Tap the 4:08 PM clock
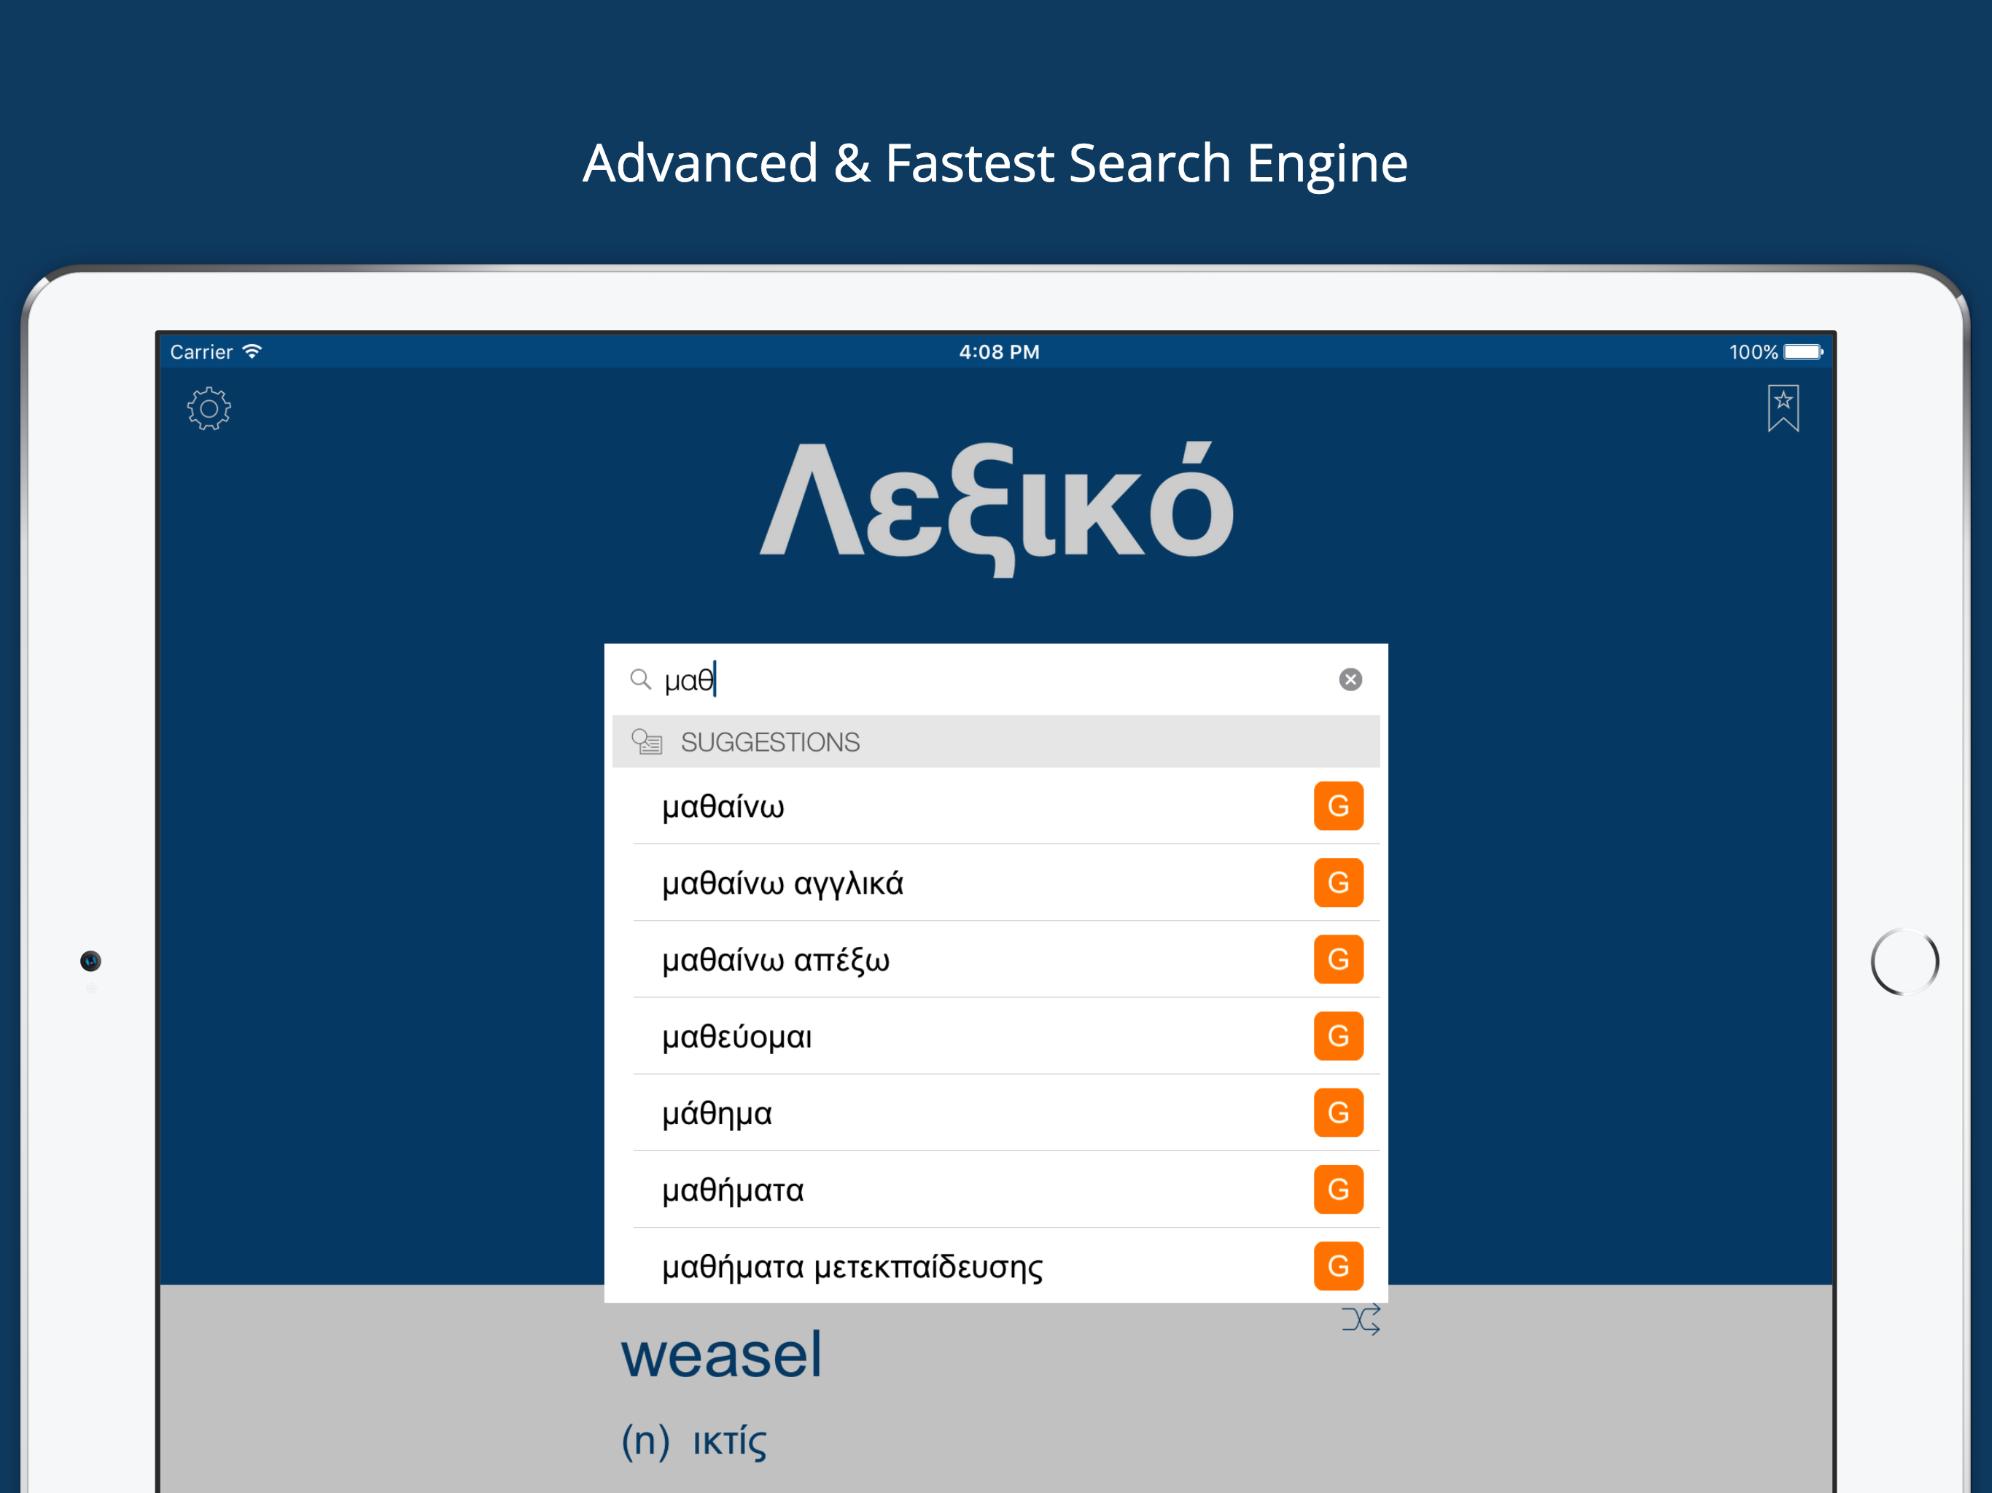This screenshot has height=1493, width=1992. pos(999,352)
